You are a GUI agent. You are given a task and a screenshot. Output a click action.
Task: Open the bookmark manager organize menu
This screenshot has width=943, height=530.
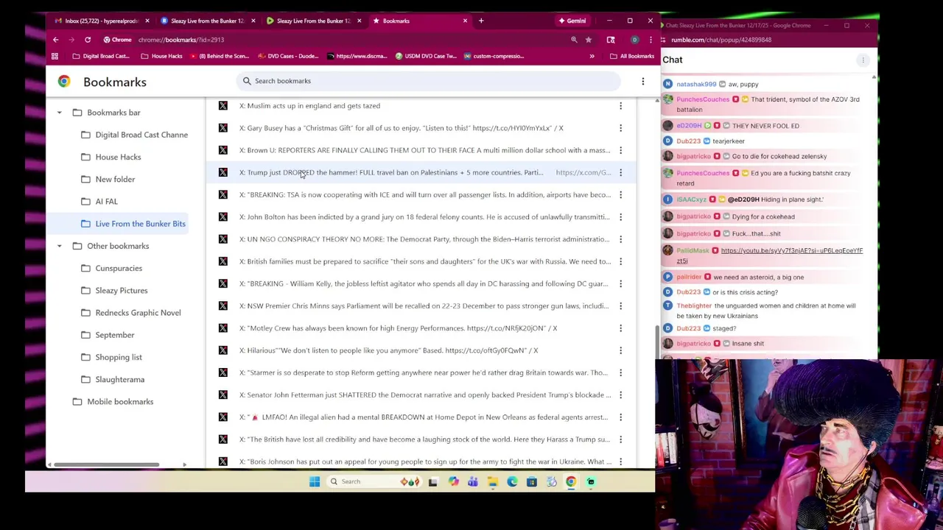click(x=643, y=82)
